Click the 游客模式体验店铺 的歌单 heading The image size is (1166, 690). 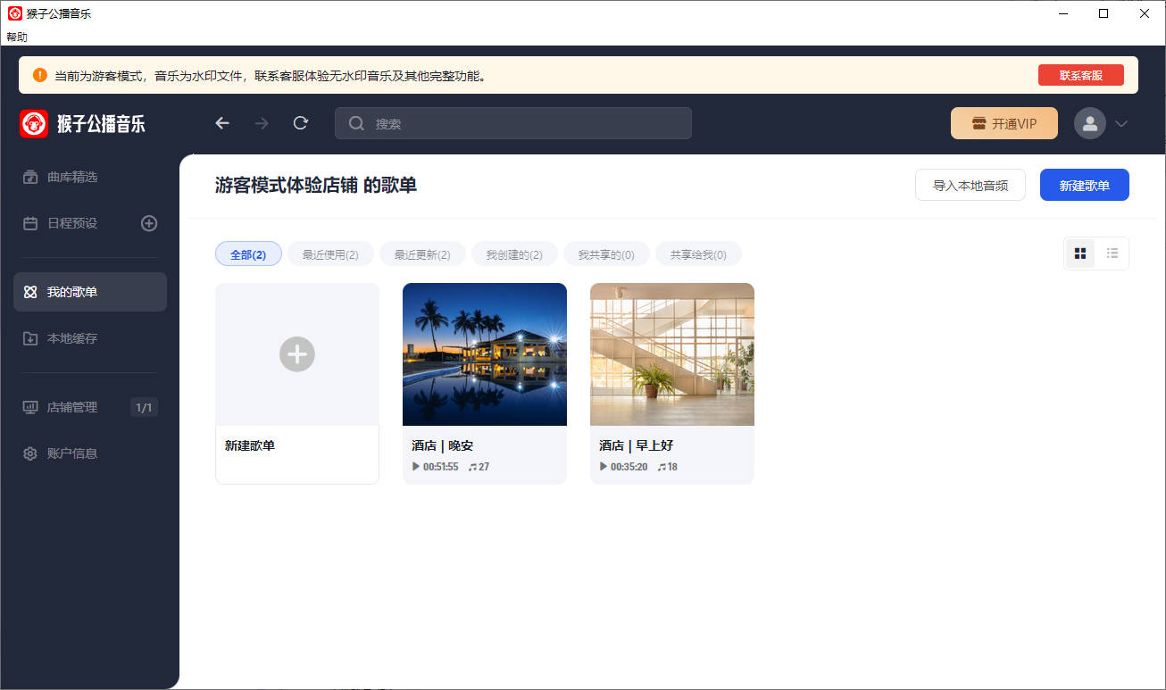pos(316,185)
